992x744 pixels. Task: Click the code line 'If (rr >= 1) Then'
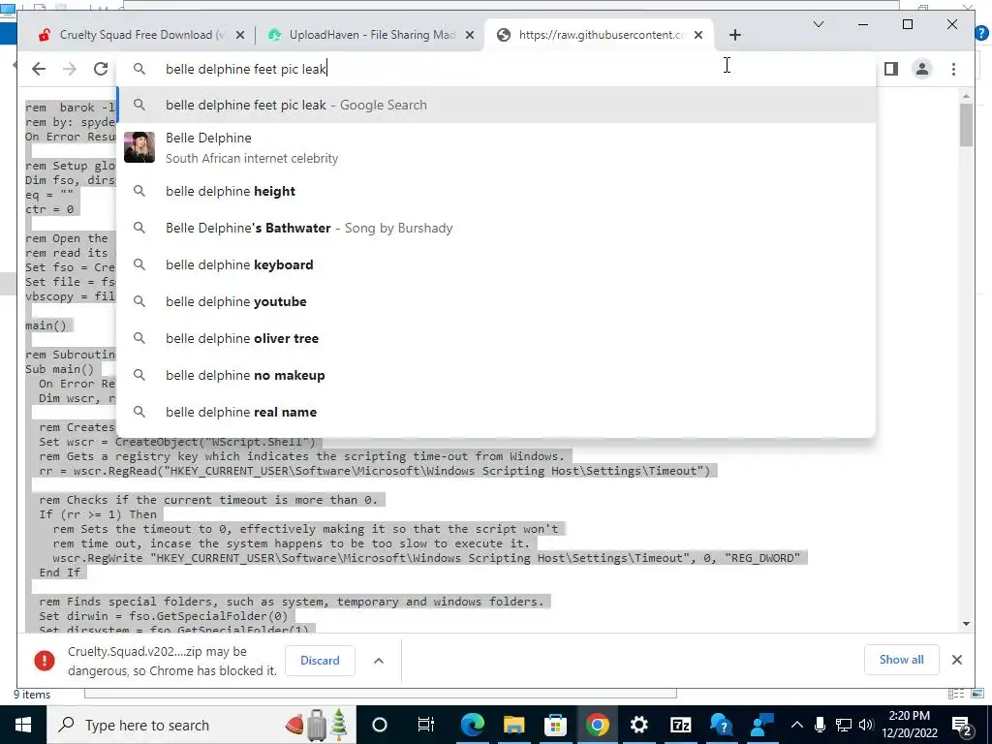(x=98, y=514)
